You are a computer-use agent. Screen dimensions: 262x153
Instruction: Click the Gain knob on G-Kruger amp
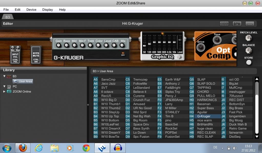coord(58,45)
